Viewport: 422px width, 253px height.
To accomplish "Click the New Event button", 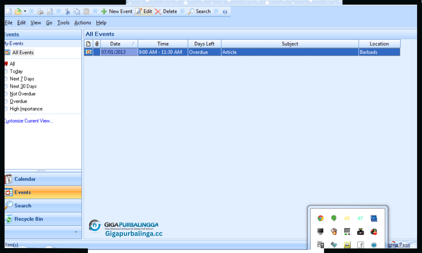I will click(x=117, y=11).
